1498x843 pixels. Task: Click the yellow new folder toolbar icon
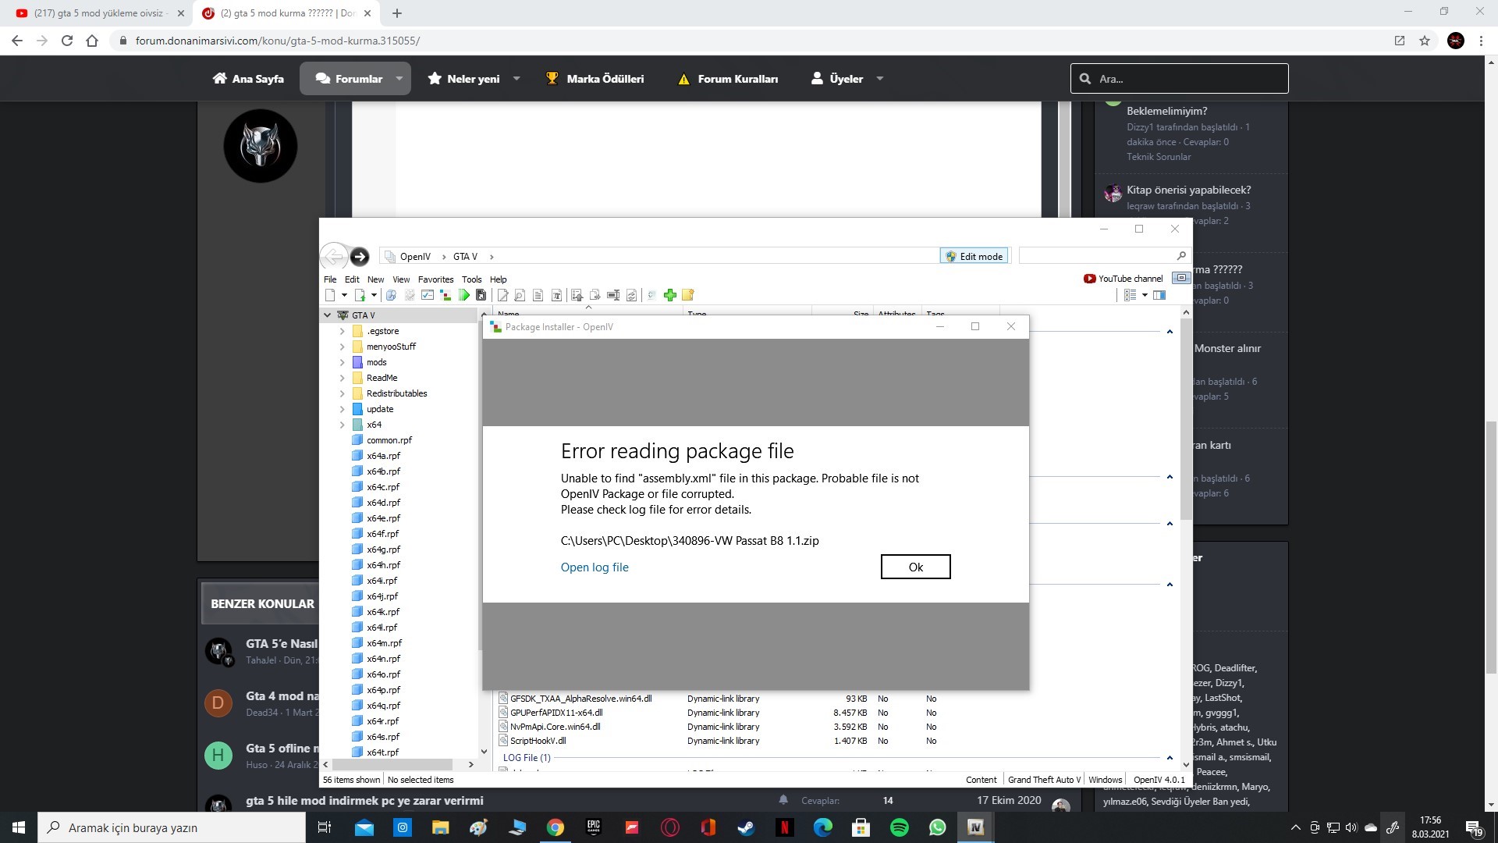point(687,295)
